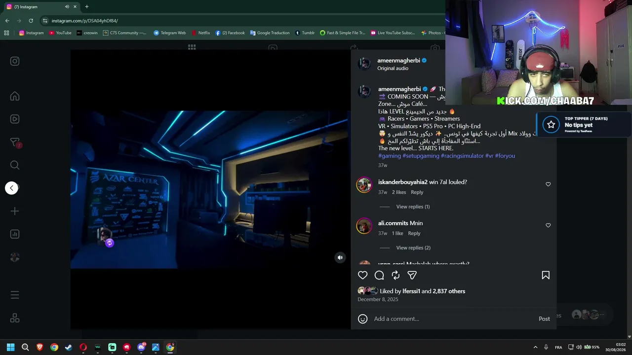Like ali.commits's comment
Image resolution: width=632 pixels, height=355 pixels.
pos(548,225)
